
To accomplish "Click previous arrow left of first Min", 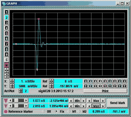I will [x=71, y=101].
